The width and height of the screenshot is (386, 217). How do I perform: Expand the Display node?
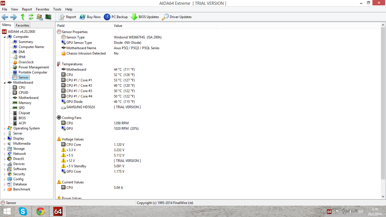pyautogui.click(x=5, y=139)
